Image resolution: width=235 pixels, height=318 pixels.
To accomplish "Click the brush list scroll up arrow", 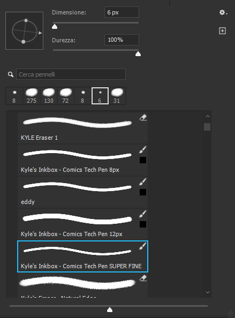I will (207, 116).
